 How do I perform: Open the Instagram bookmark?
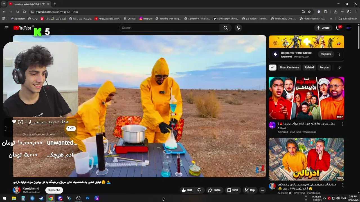146,19
